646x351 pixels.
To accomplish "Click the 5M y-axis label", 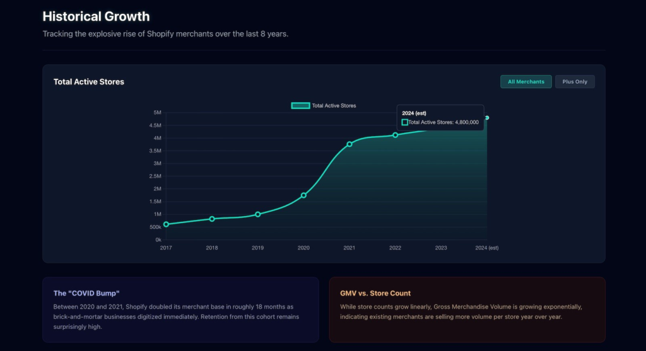I will pos(157,113).
